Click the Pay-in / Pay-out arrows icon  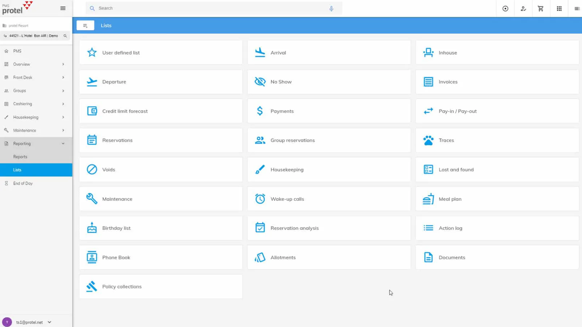coord(428,111)
